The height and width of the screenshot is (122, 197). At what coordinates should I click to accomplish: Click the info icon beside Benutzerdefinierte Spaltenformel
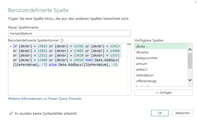[x=62, y=41]
